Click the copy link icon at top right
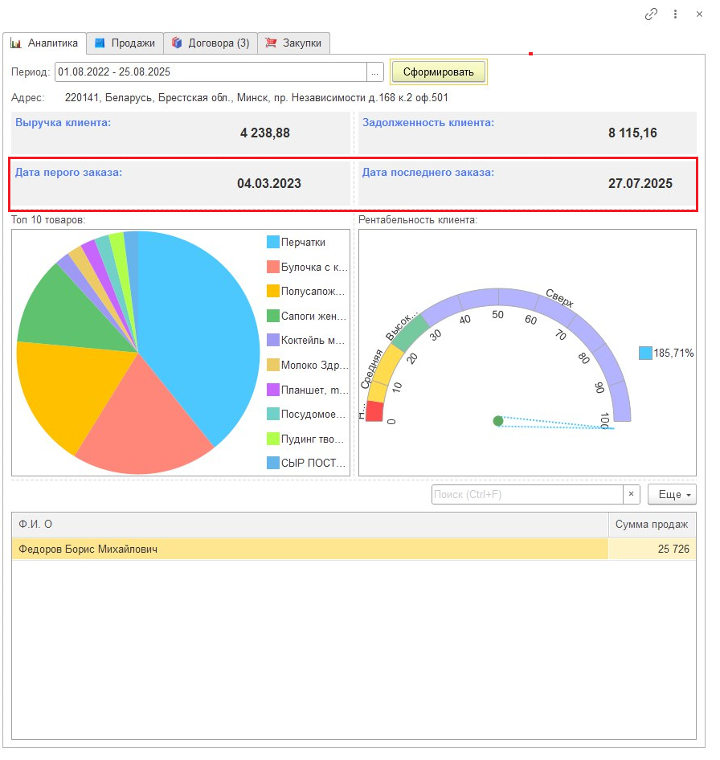 click(652, 14)
